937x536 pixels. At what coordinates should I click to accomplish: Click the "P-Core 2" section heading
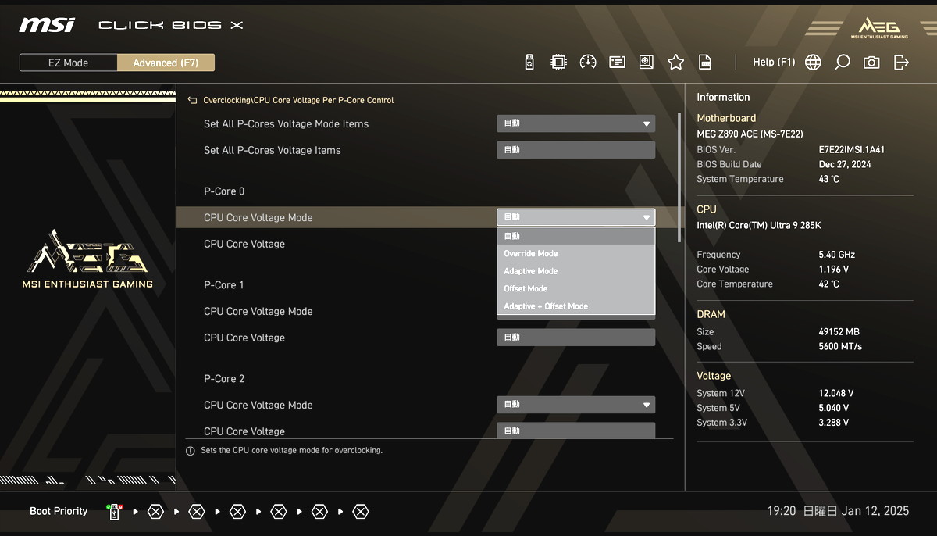point(224,379)
